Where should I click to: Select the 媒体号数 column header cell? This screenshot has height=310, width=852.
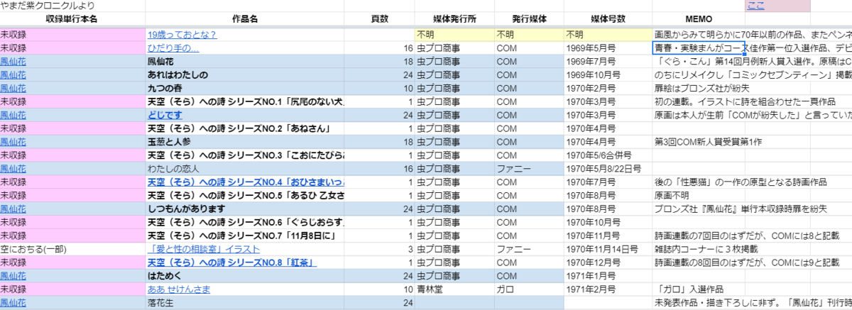click(x=608, y=18)
